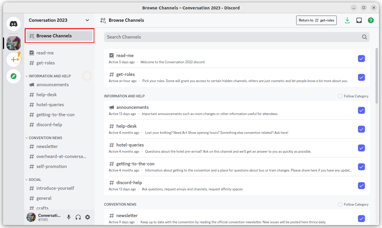382x228 pixels.
Task: Uncheck the read-me channel checkbox
Action: pos(361,59)
